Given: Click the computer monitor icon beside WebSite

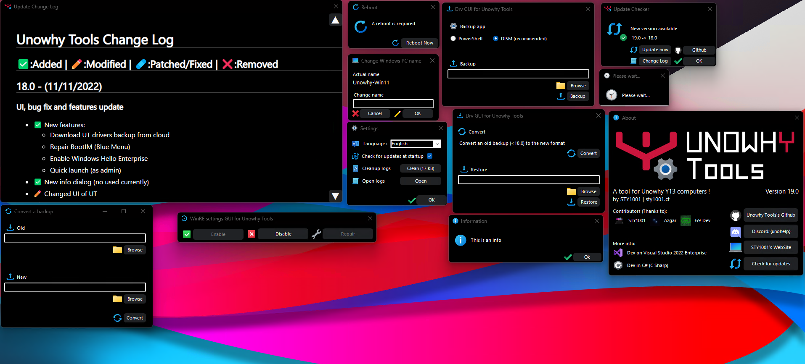Looking at the screenshot, I should [735, 247].
